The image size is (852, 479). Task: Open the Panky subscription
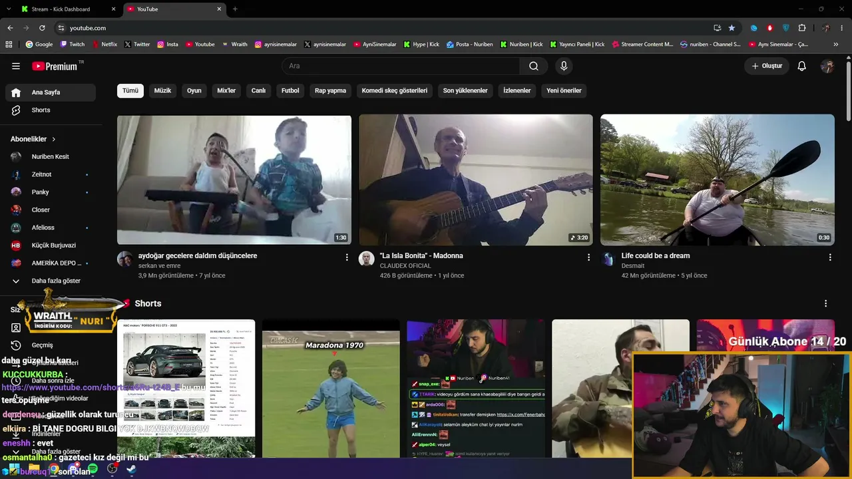click(51, 192)
